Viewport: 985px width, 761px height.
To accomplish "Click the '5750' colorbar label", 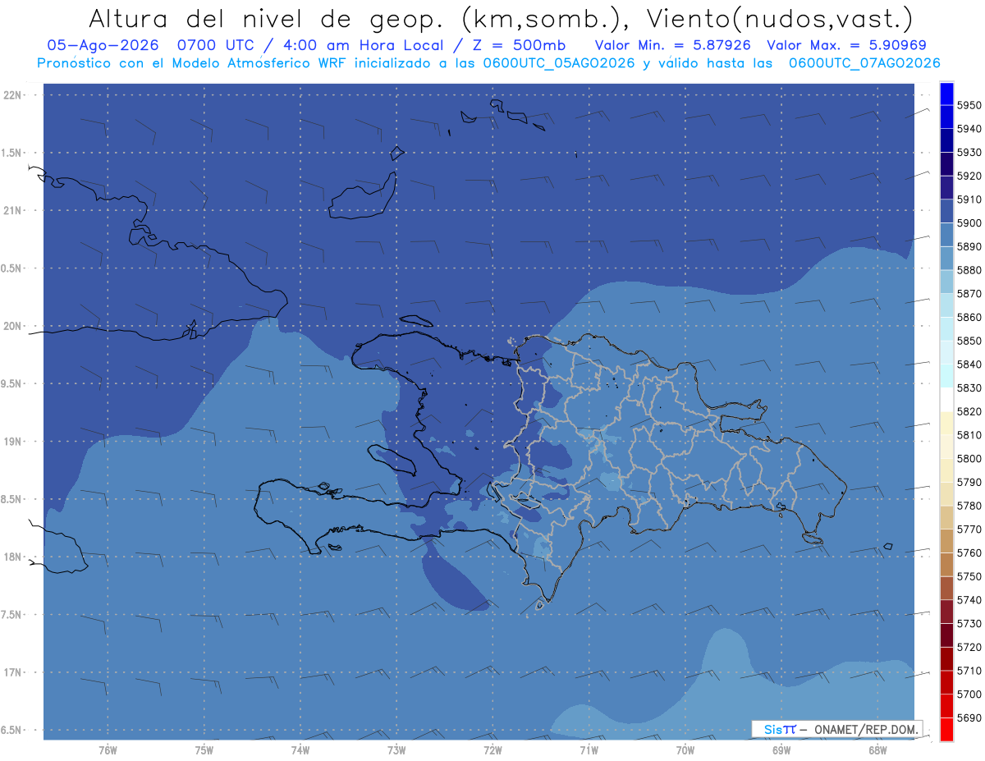I will pos(969,576).
